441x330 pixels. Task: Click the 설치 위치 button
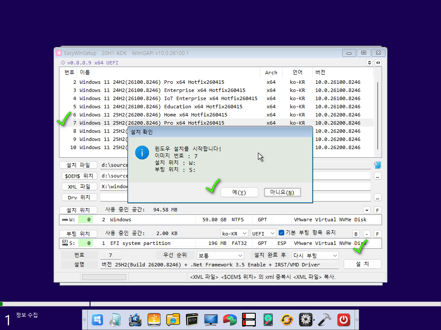pos(78,210)
